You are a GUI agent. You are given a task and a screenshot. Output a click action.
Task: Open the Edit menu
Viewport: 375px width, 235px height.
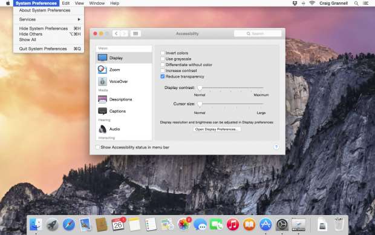pyautogui.click(x=66, y=3)
